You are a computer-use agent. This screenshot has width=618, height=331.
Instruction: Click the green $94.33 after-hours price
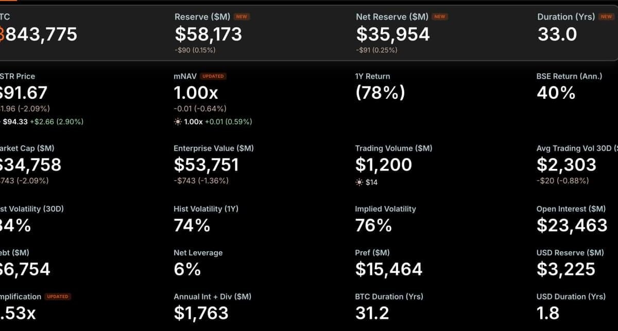point(15,122)
